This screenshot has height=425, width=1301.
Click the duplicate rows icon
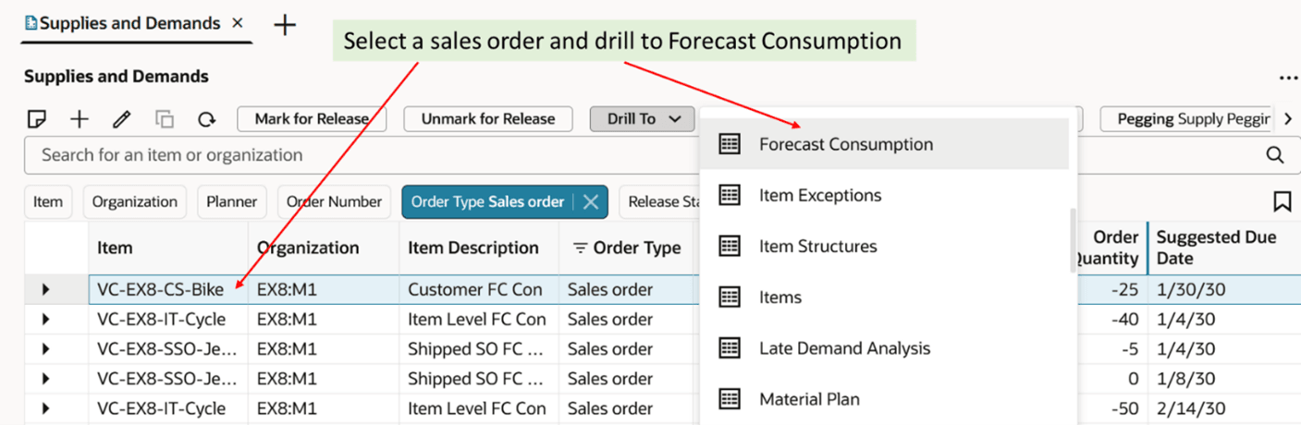[x=165, y=119]
